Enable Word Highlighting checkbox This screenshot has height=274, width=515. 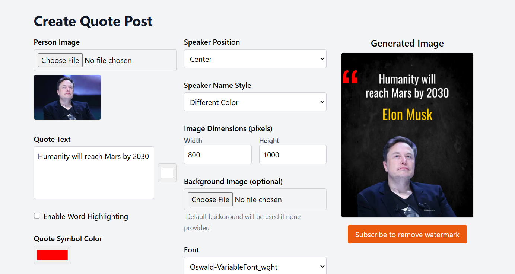(x=36, y=216)
